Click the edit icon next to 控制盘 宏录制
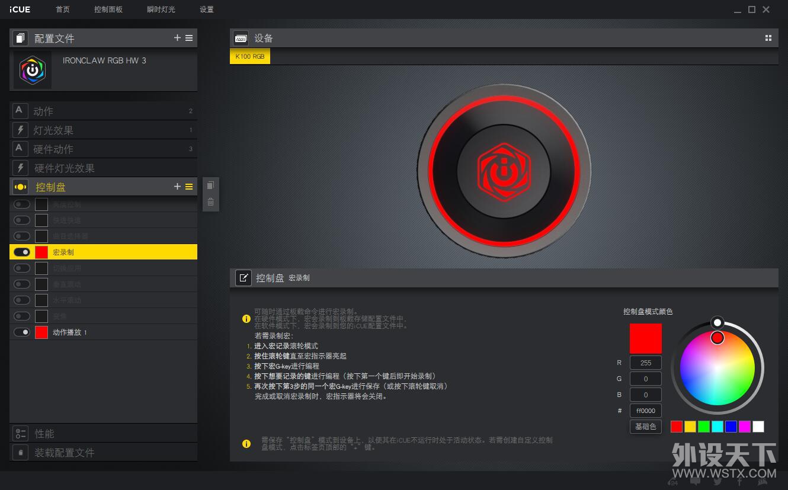 tap(244, 277)
